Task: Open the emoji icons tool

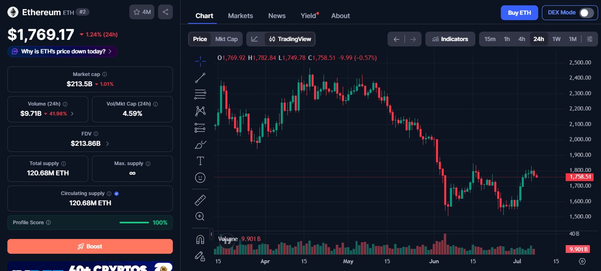Action: (200, 177)
